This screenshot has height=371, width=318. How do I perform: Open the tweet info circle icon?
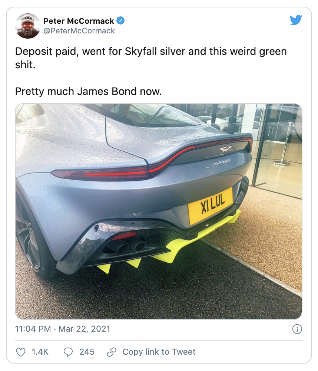pyautogui.click(x=297, y=329)
